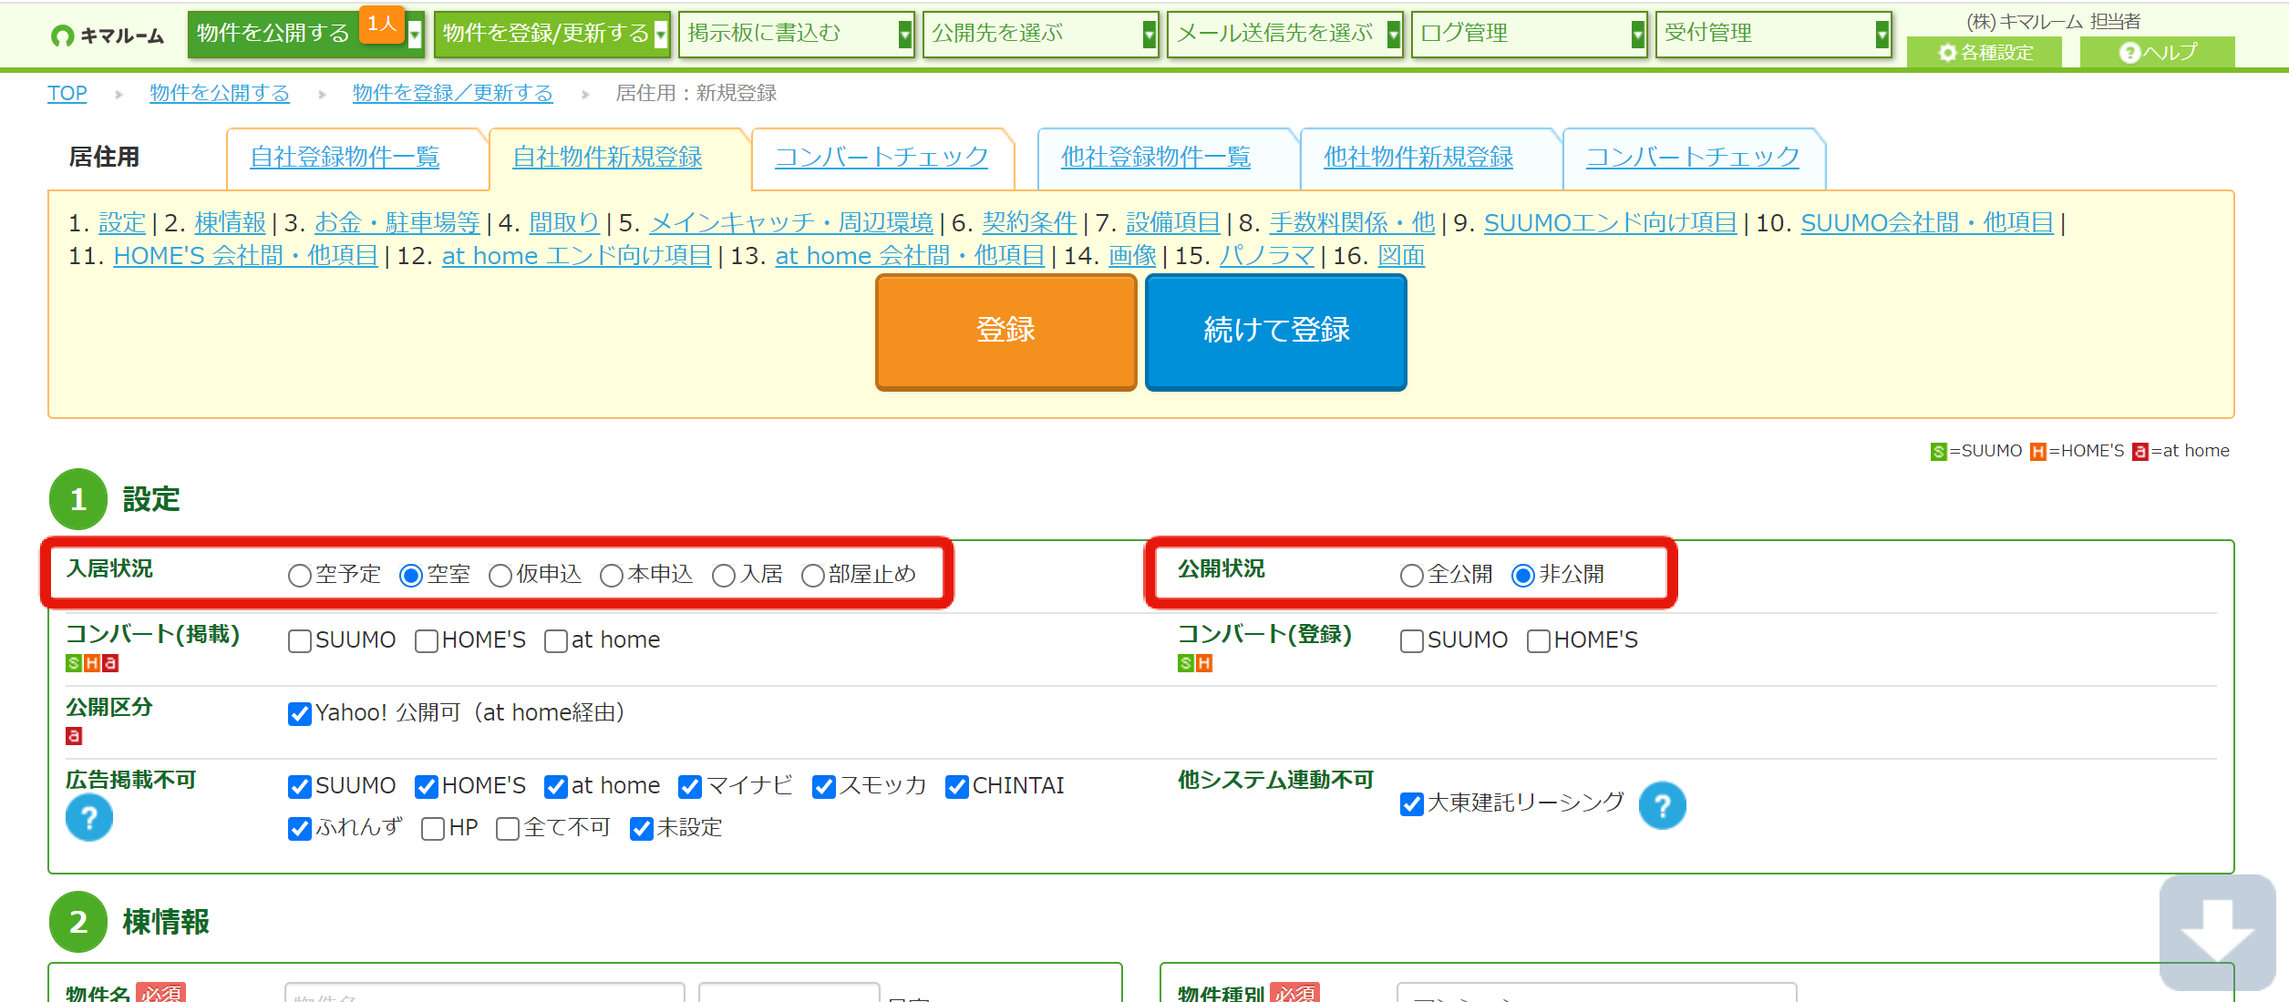Screen dimensions: 2289x1002
Task: Select the 入居 radio button
Action: click(723, 576)
